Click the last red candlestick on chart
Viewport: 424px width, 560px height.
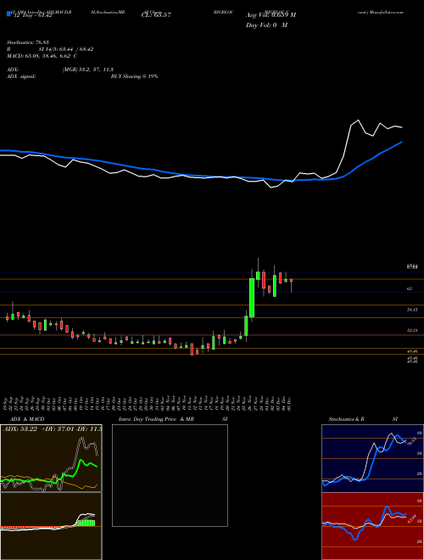pyautogui.click(x=291, y=280)
